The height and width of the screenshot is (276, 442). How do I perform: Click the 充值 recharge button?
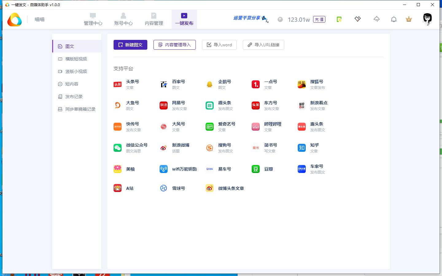[x=319, y=19]
